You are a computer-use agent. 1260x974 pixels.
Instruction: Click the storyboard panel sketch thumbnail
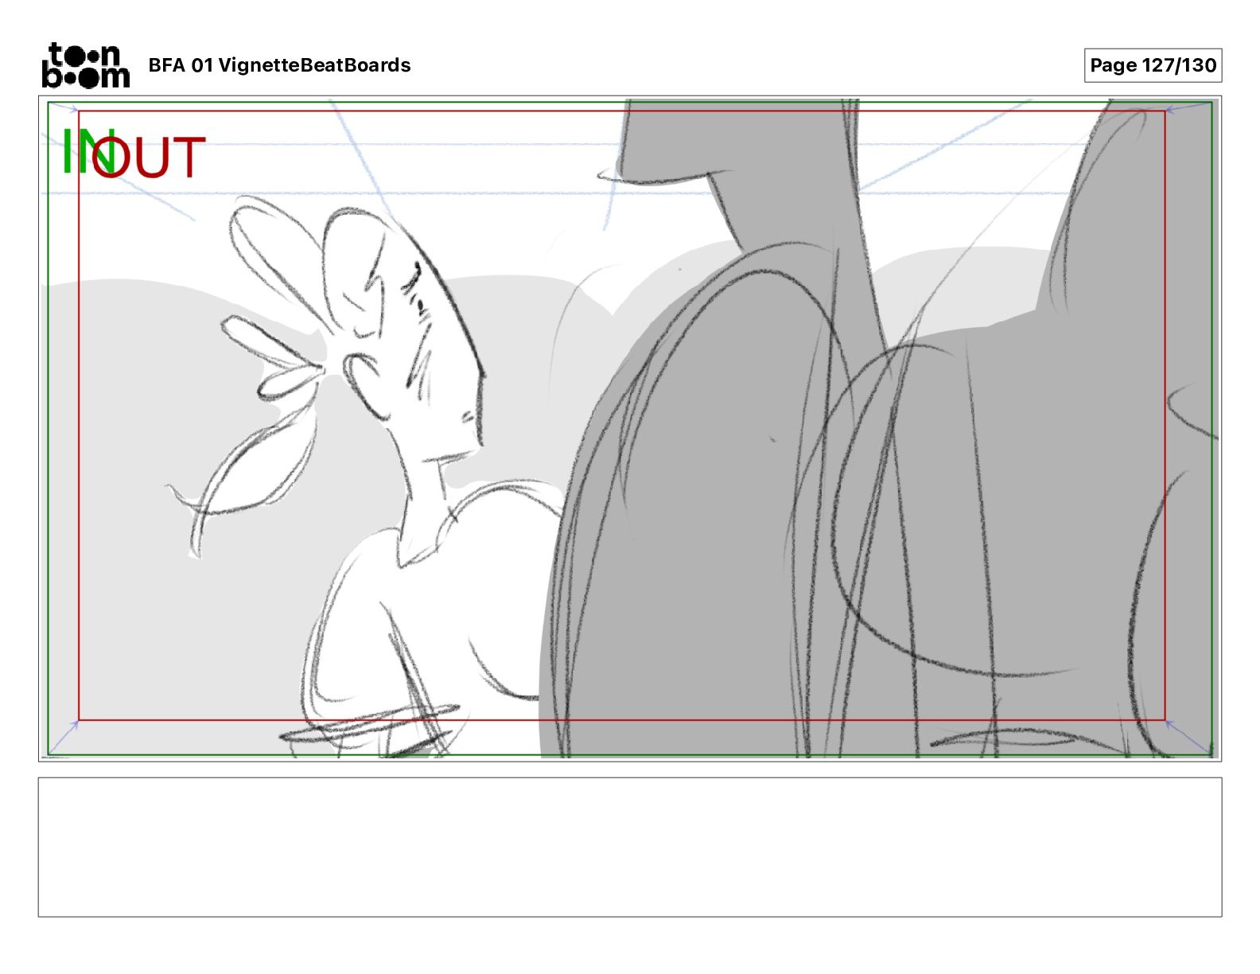[x=630, y=429]
